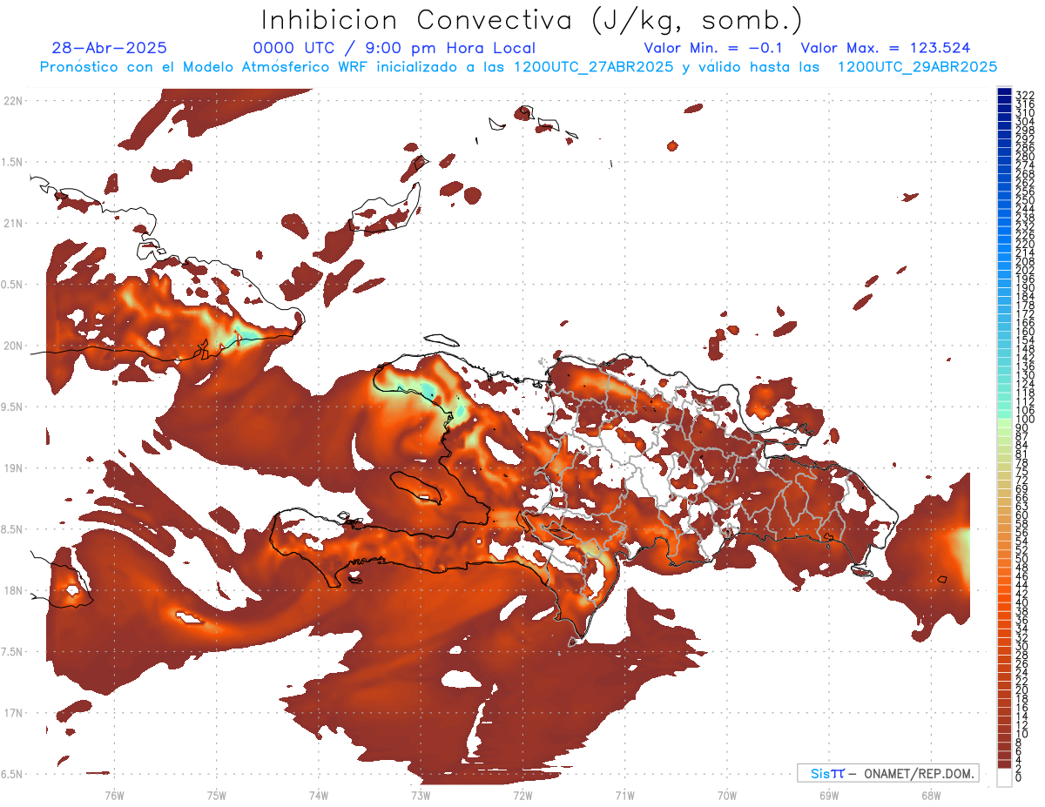Click the "9.5N" latitude label
The width and height of the screenshot is (1045, 807).
12,407
